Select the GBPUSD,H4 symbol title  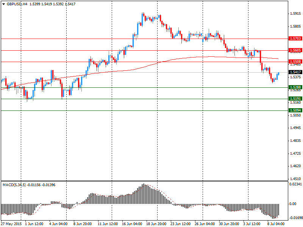coord(17,4)
